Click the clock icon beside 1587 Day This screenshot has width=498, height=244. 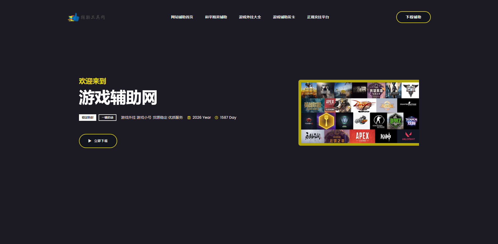[x=216, y=117]
